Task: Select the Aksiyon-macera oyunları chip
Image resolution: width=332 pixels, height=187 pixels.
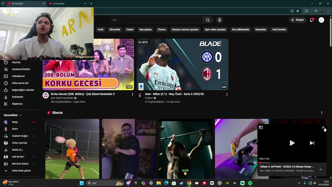Action: pos(185,30)
